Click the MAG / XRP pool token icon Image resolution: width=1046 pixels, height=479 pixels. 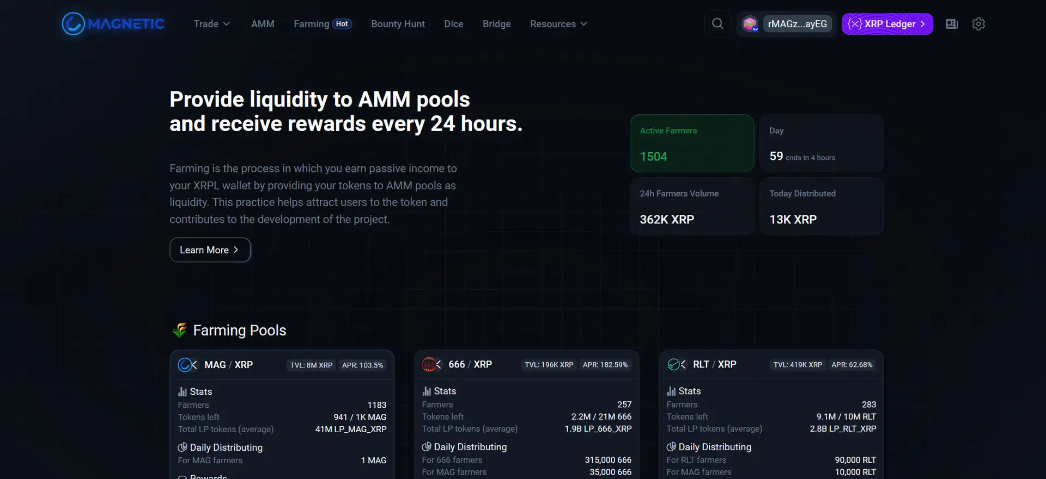(x=187, y=365)
